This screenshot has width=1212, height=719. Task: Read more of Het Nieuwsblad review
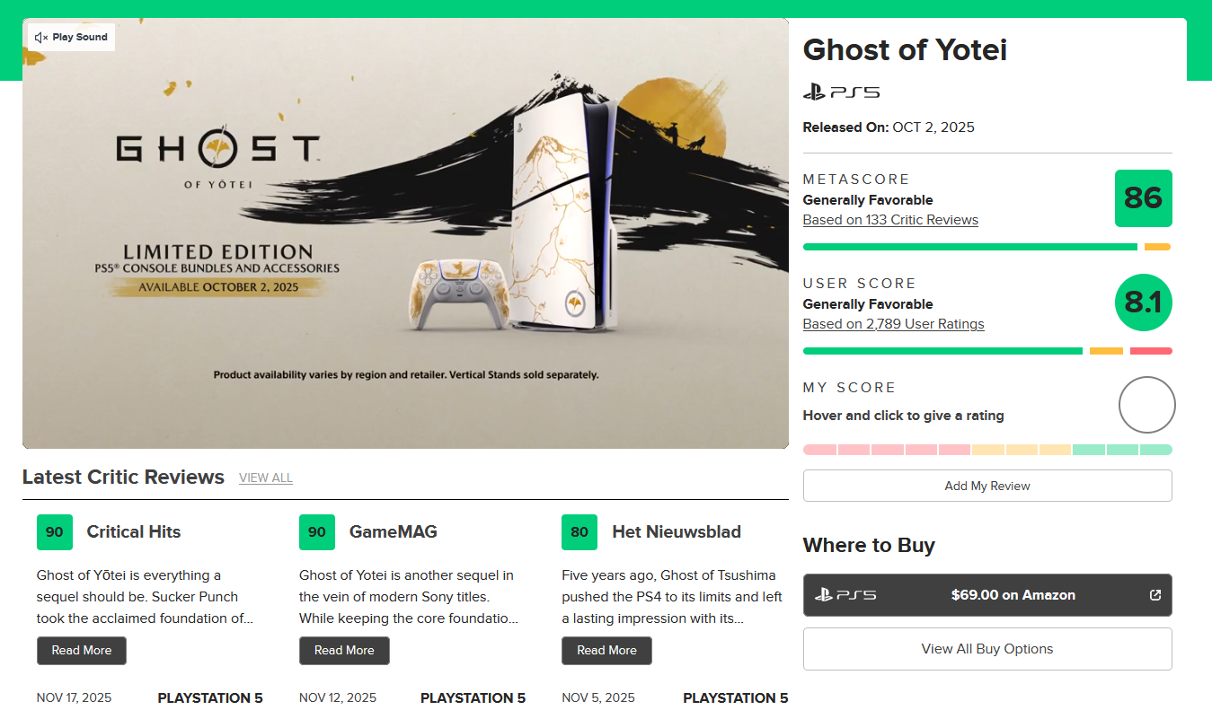606,651
